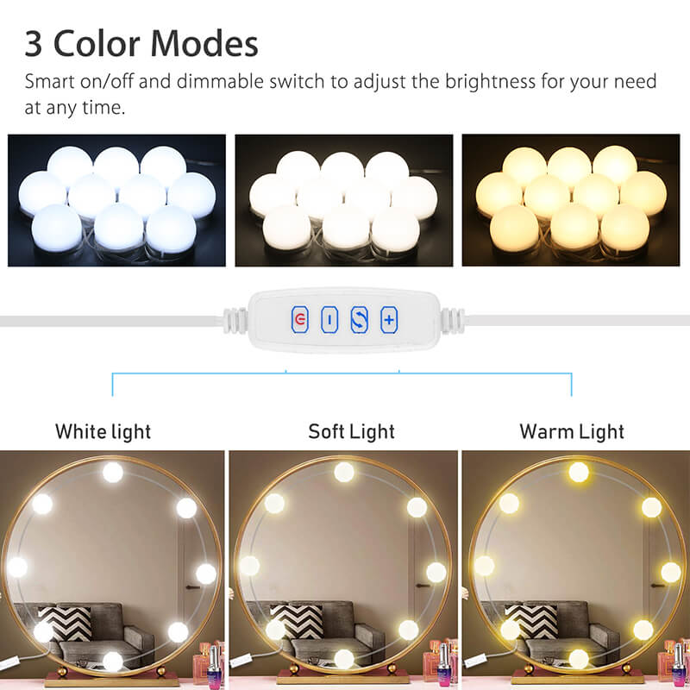Image resolution: width=690 pixels, height=690 pixels.
Task: Open the Soft Light round mirror image
Action: (343, 570)
